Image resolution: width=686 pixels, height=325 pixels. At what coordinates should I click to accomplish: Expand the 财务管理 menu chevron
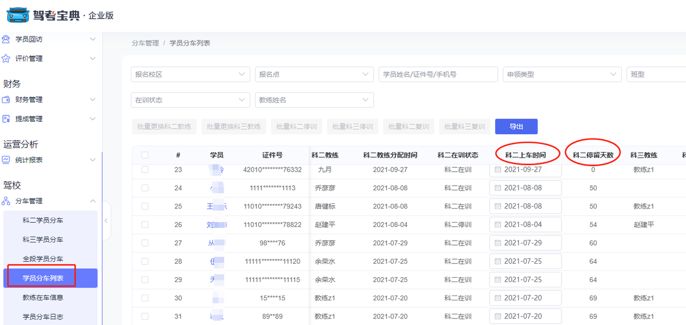93,100
